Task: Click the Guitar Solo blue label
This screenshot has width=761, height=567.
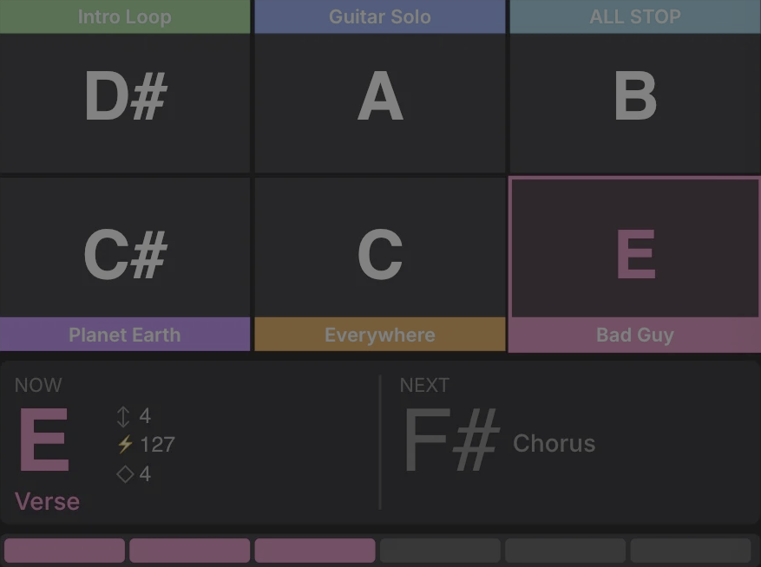Action: click(x=380, y=16)
